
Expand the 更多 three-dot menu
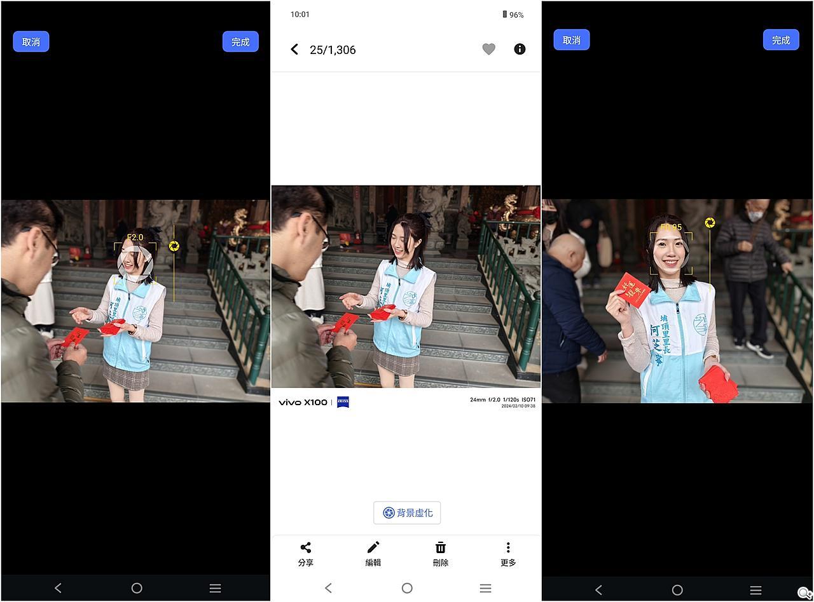pos(508,553)
